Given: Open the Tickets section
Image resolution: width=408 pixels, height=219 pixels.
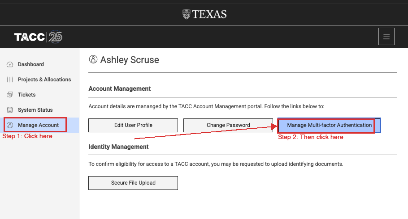Looking at the screenshot, I should click(39, 95).
